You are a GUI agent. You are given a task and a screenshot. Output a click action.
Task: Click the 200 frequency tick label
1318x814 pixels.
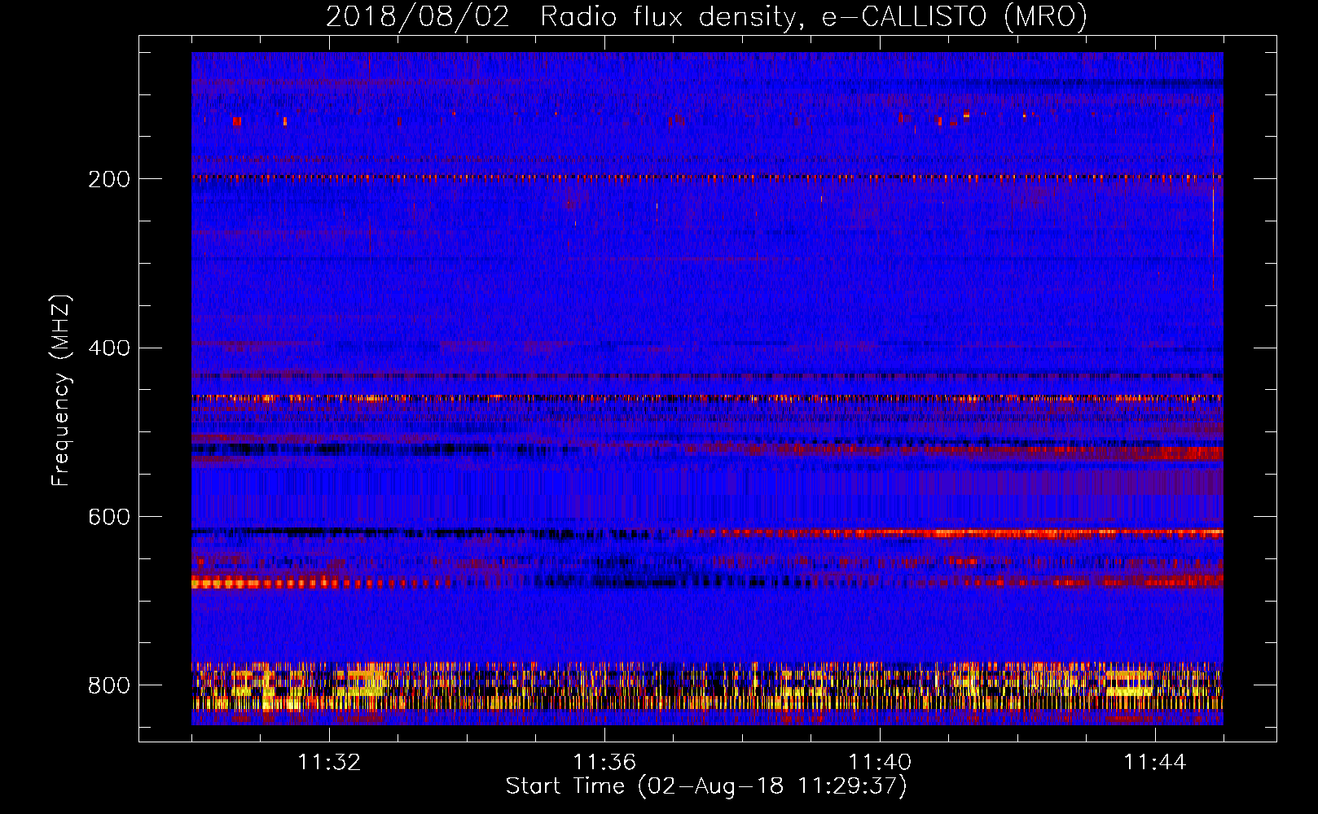[x=109, y=179]
